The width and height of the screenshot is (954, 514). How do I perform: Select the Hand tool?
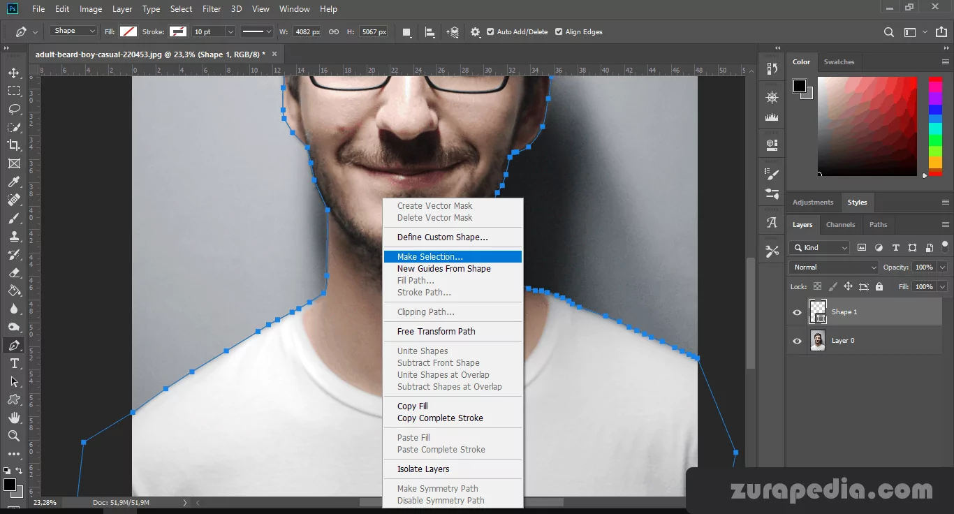tap(14, 418)
